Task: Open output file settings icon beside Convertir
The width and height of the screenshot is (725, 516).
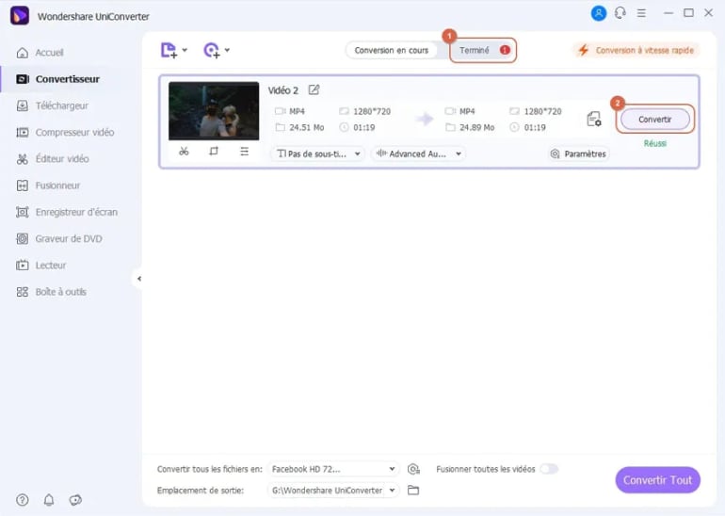Action: coord(594,120)
